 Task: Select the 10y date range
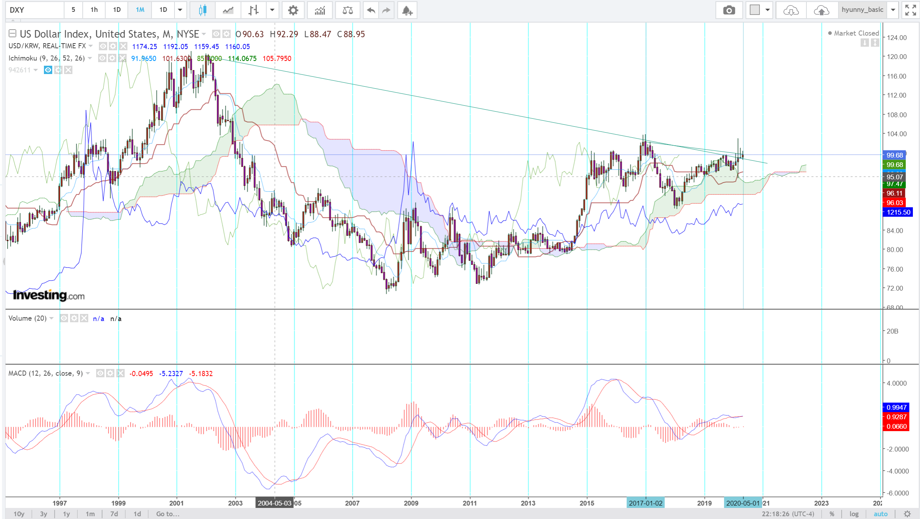click(x=19, y=514)
